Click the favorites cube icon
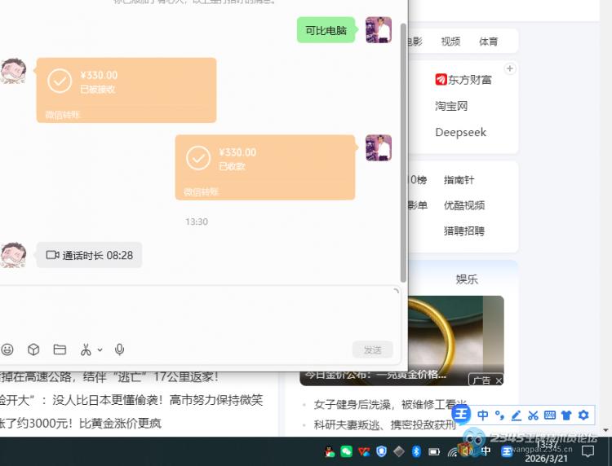The image size is (612, 466). click(x=33, y=349)
